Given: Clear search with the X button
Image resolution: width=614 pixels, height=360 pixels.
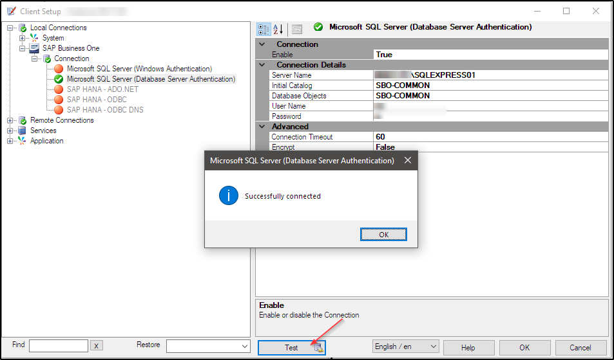Looking at the screenshot, I should (97, 346).
